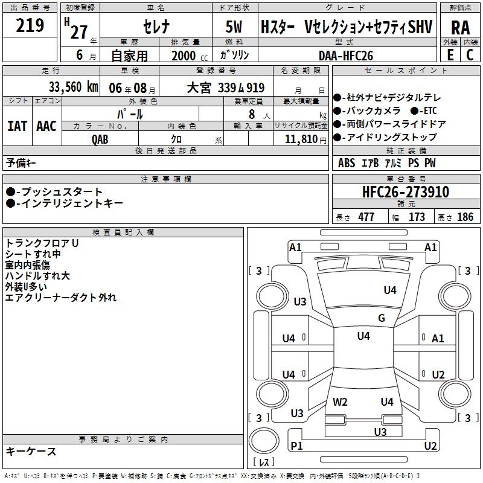This screenshot has width=483, height=483.
Task: Click the model code DAA-HFC26
Action: pos(346,56)
